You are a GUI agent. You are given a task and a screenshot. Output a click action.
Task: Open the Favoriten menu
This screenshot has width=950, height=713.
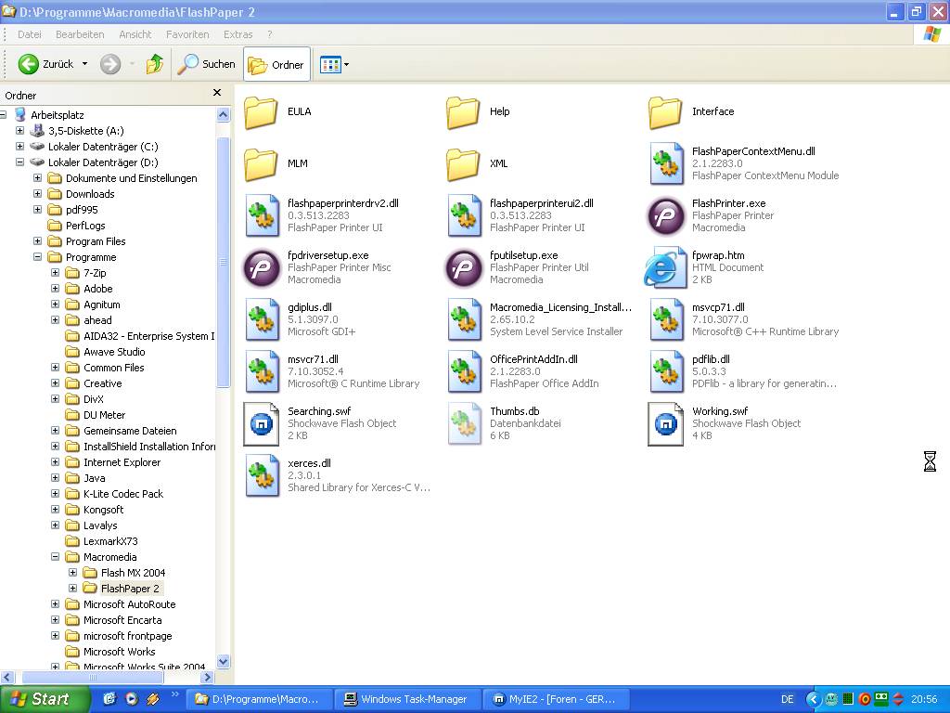click(187, 34)
